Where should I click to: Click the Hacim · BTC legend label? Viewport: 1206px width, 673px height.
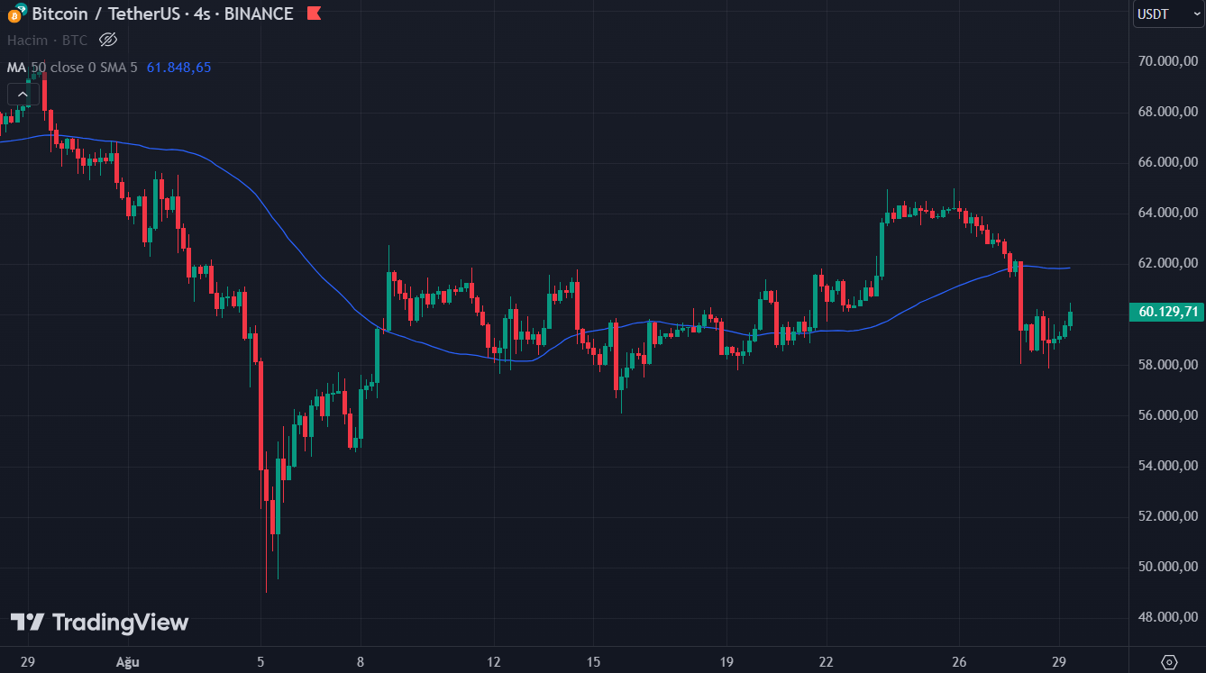47,40
